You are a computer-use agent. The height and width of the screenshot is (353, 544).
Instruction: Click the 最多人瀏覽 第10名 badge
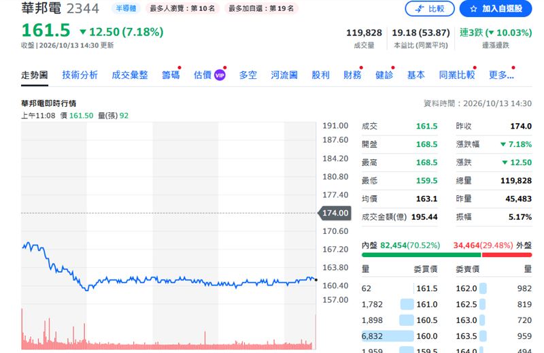click(x=182, y=8)
